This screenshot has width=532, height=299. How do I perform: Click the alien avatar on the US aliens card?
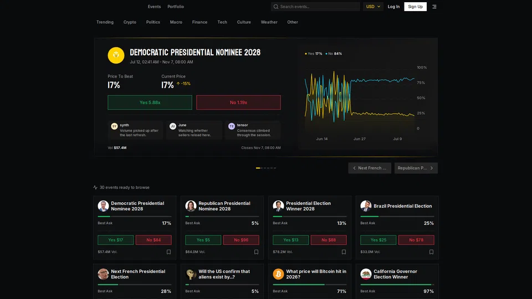[191, 274]
